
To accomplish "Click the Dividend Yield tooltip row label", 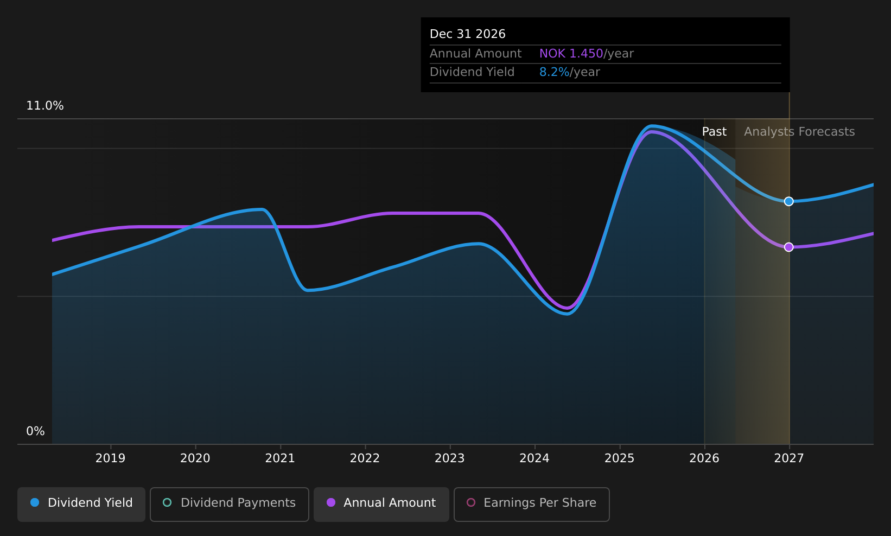I will pos(472,72).
